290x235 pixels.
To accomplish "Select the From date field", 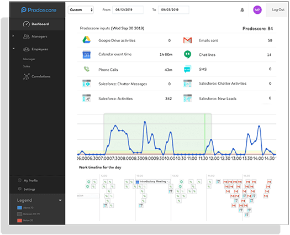I will pyautogui.click(x=128, y=10).
